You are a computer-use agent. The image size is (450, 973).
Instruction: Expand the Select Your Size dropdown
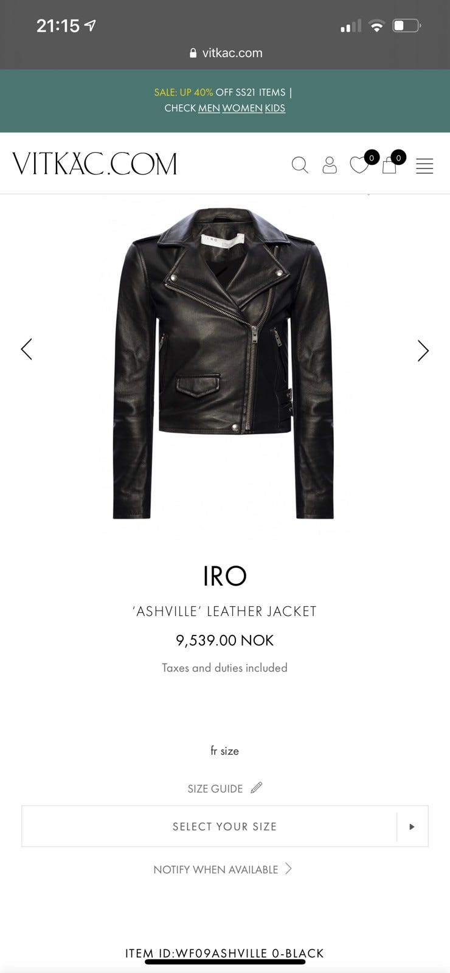tap(225, 826)
